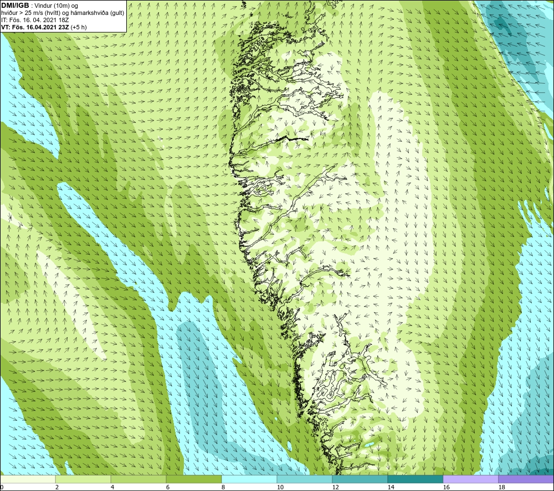Click the 2–4 m/s light green legend swatch
The image size is (554, 491).
pyautogui.click(x=83, y=479)
